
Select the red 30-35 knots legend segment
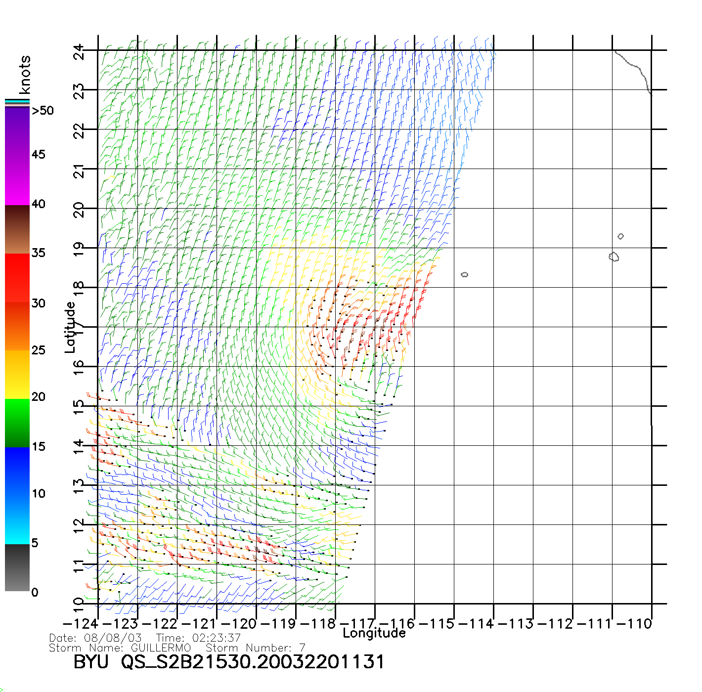17,278
